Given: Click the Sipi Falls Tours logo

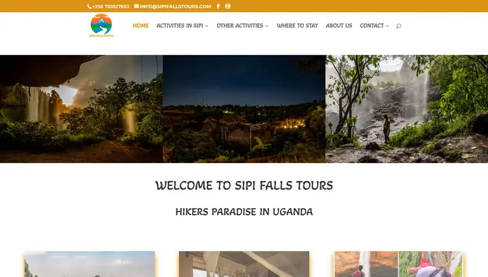Looking at the screenshot, I should coord(101,26).
